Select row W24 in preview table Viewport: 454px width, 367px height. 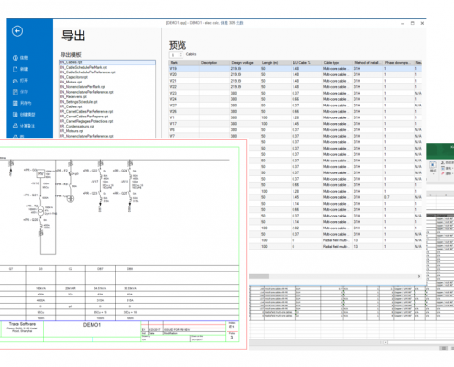(295, 99)
